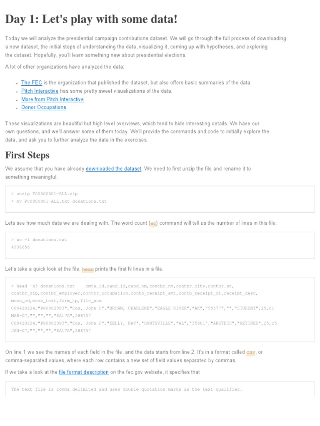Click the "BROWN, CHARLENE" data record line
Screen dimensions: 320x426
point(142,308)
